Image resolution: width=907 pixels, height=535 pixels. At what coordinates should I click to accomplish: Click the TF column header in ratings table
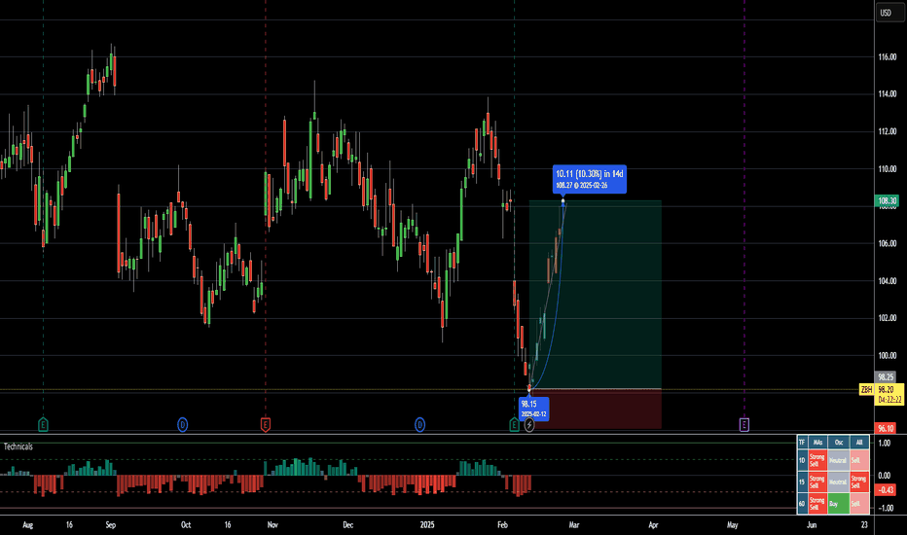pyautogui.click(x=802, y=443)
